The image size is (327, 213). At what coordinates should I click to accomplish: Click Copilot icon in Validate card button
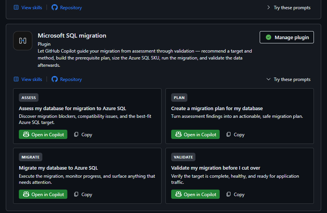coord(178,194)
